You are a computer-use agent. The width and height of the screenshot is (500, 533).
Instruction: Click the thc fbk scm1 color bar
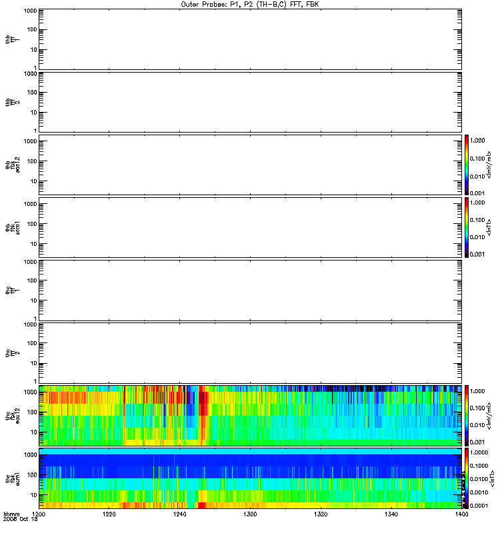point(467,478)
